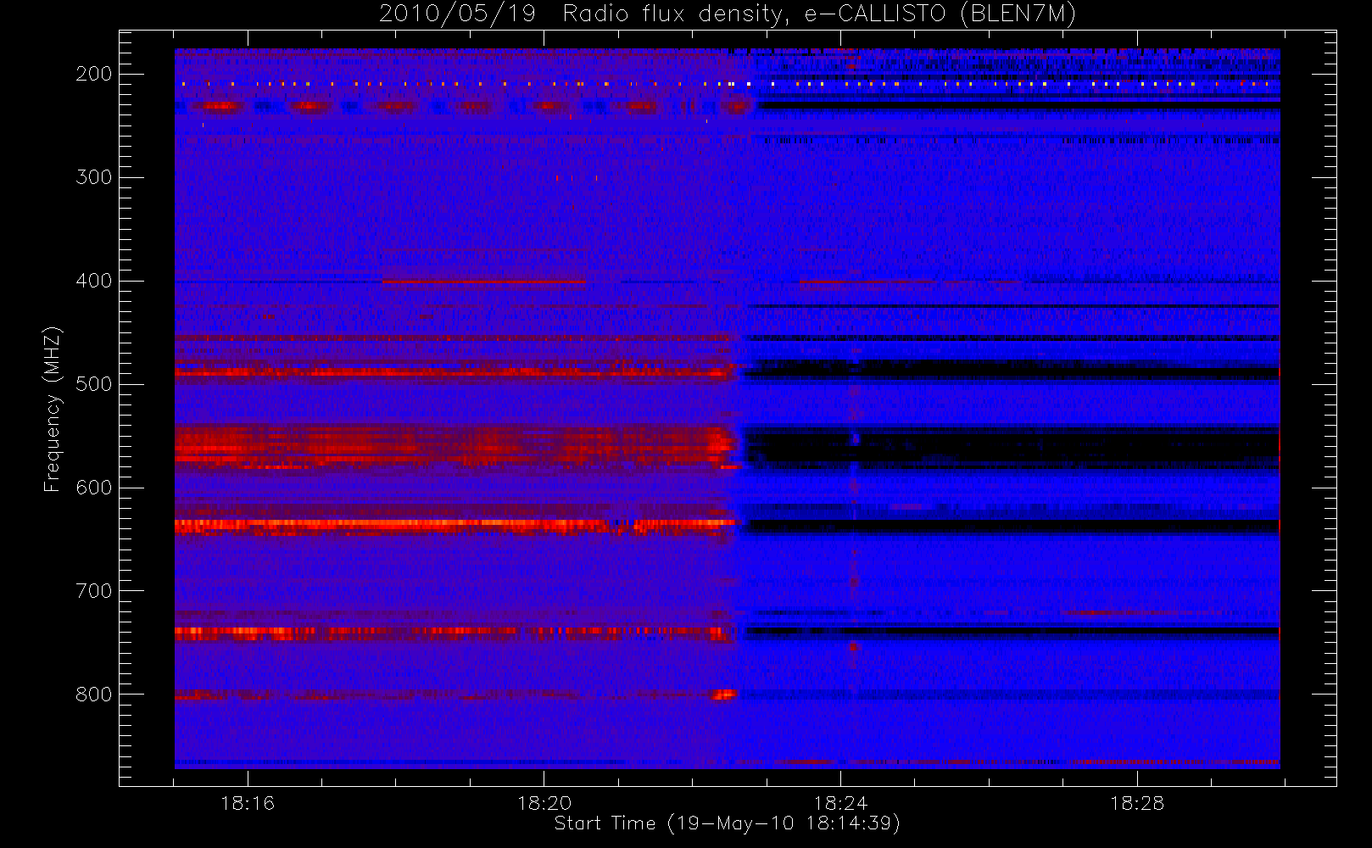Screen dimensions: 1372x848
Task: Click the 18:28 time tick label
Action: click(x=1137, y=803)
